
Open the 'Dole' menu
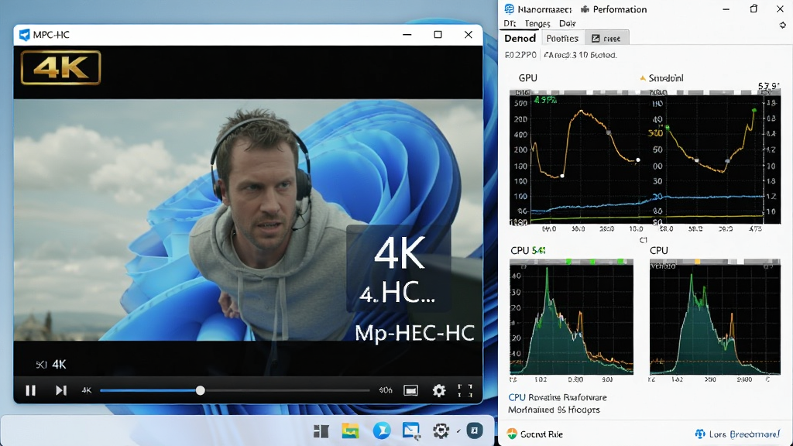[x=568, y=23]
